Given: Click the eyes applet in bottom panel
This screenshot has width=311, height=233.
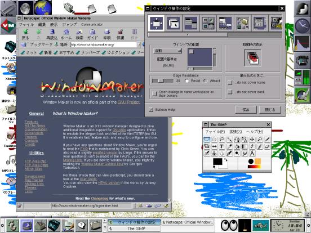Looking at the screenshot, I should (229, 225).
